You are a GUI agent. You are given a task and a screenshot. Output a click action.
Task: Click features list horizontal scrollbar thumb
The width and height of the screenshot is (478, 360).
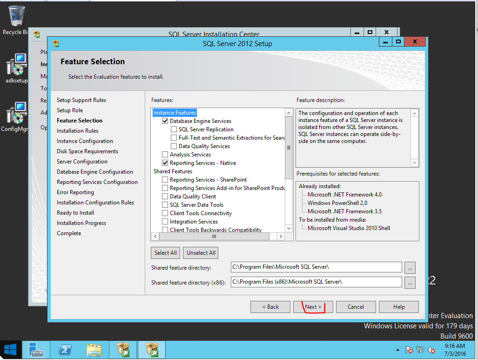point(214,237)
